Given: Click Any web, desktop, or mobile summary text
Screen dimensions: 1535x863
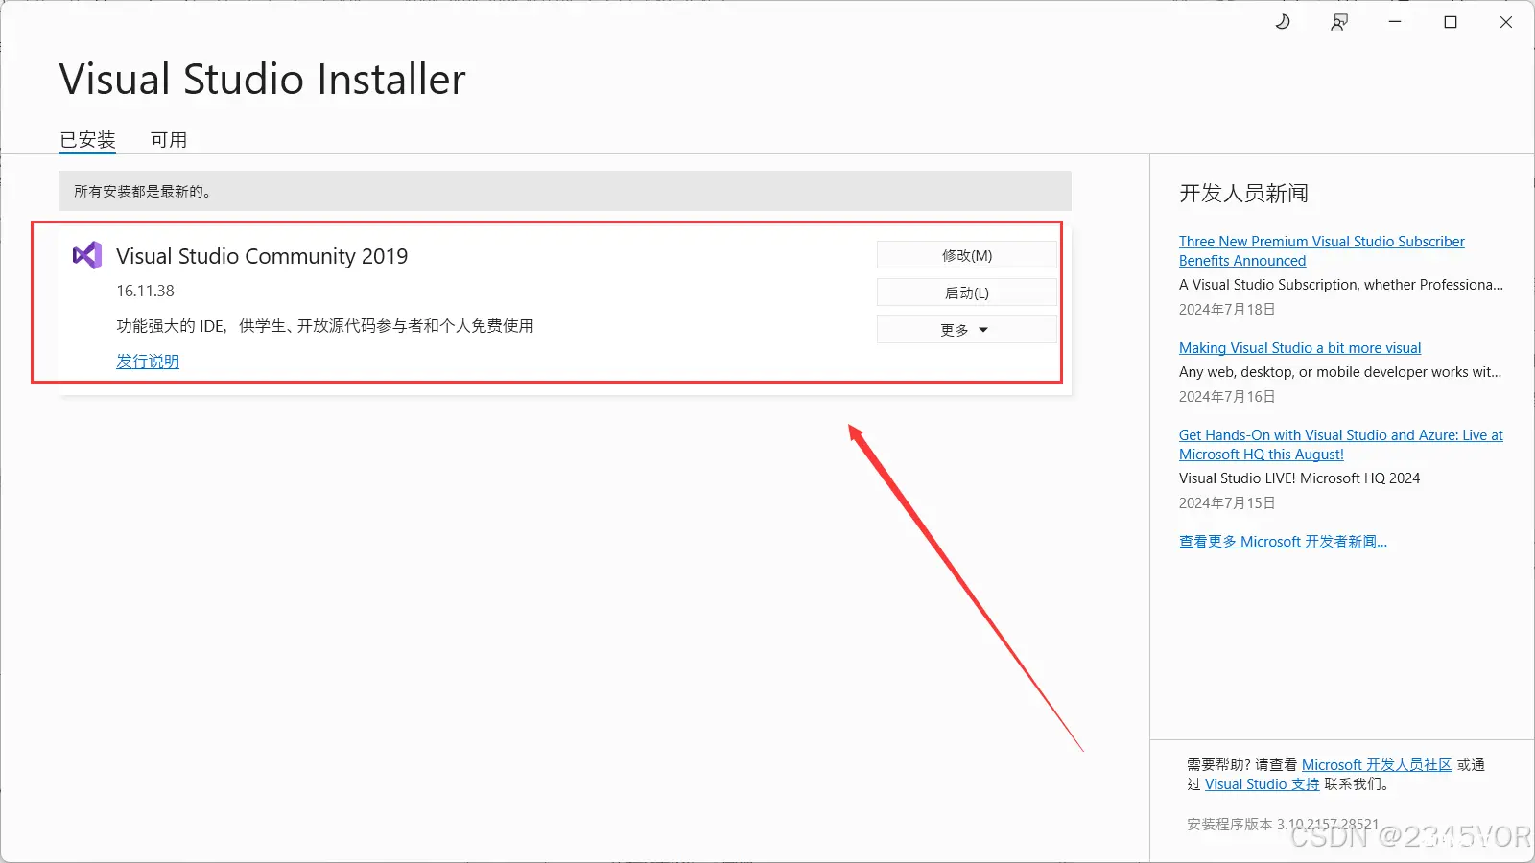Looking at the screenshot, I should tap(1340, 372).
